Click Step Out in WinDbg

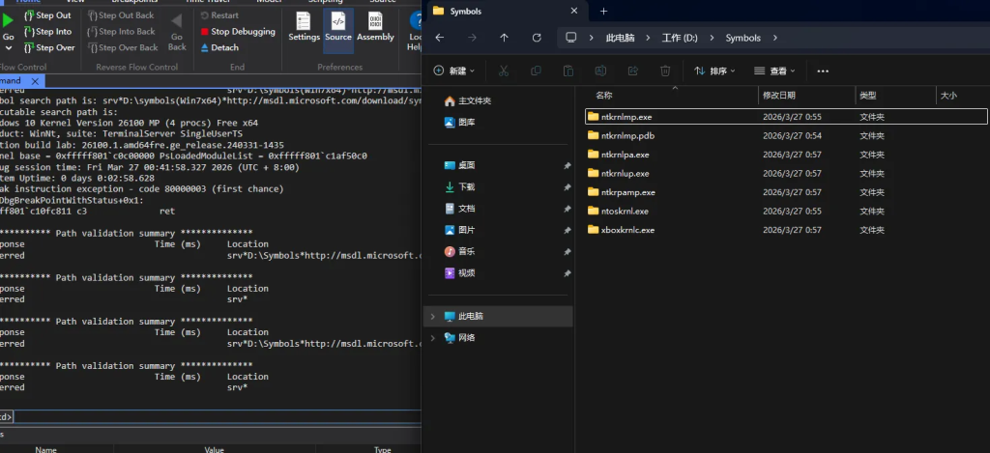47,15
